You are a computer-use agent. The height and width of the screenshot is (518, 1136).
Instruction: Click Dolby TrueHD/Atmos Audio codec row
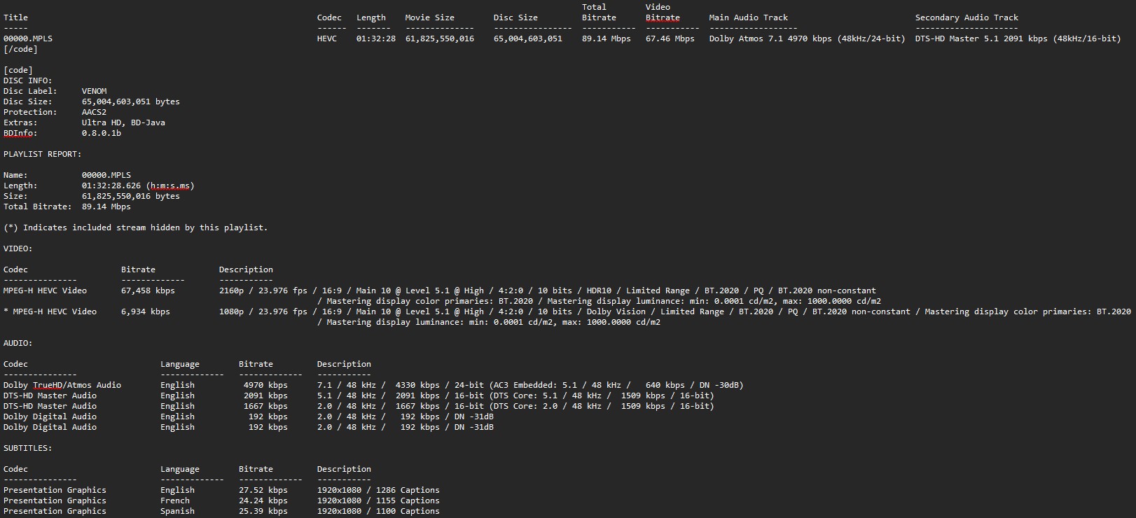tap(62, 385)
